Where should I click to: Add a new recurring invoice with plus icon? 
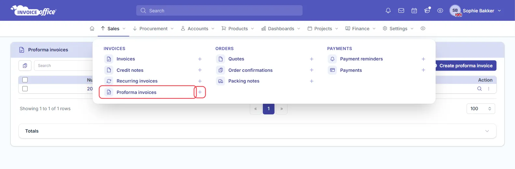(x=200, y=81)
